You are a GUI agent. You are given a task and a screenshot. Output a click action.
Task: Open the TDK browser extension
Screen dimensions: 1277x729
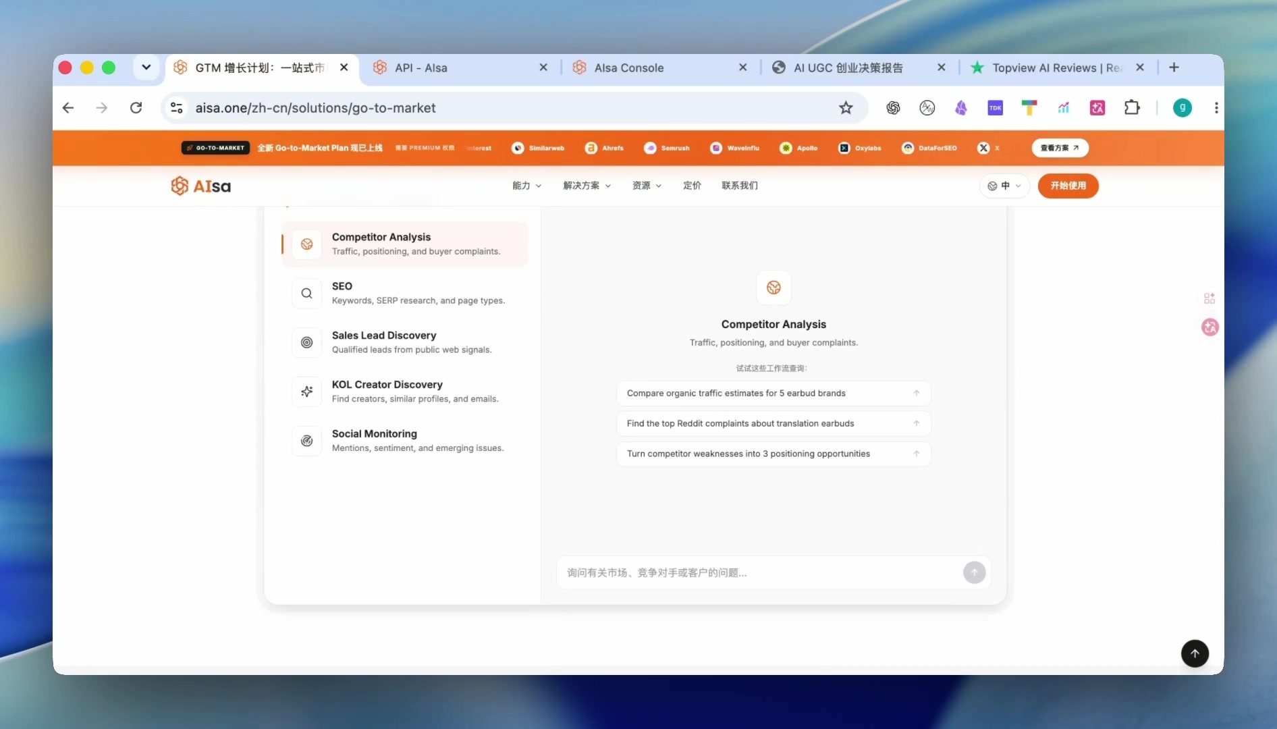pos(995,108)
